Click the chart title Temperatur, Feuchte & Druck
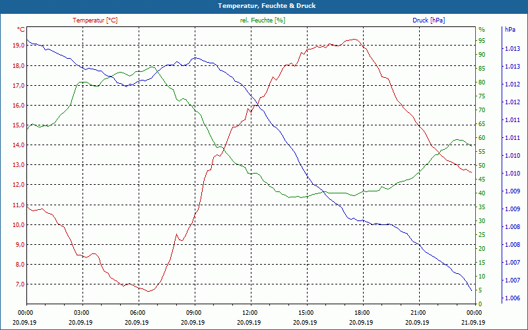528x330 pixels. pyautogui.click(x=267, y=6)
